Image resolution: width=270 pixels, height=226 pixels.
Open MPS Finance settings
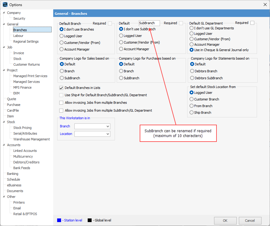point(22,87)
